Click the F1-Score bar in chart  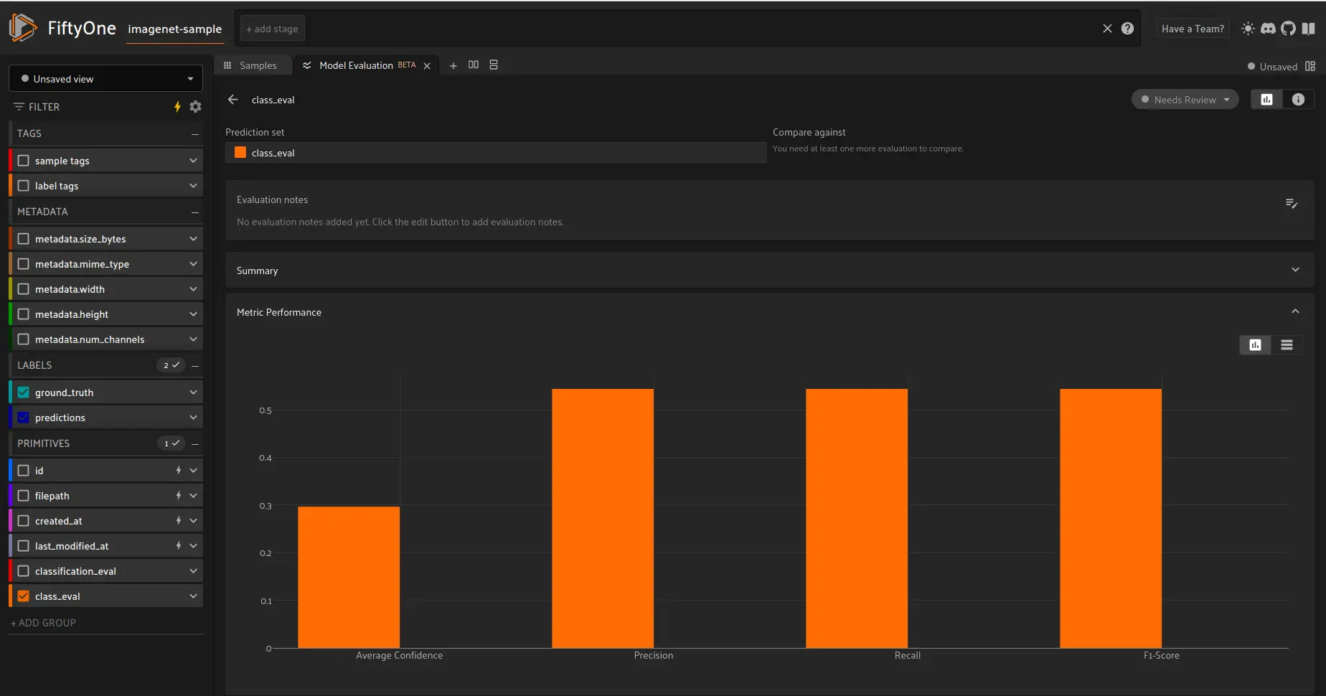tap(1111, 518)
